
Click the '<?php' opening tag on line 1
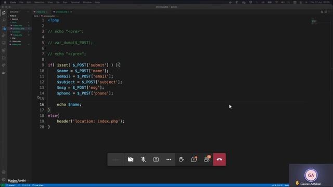54,20
